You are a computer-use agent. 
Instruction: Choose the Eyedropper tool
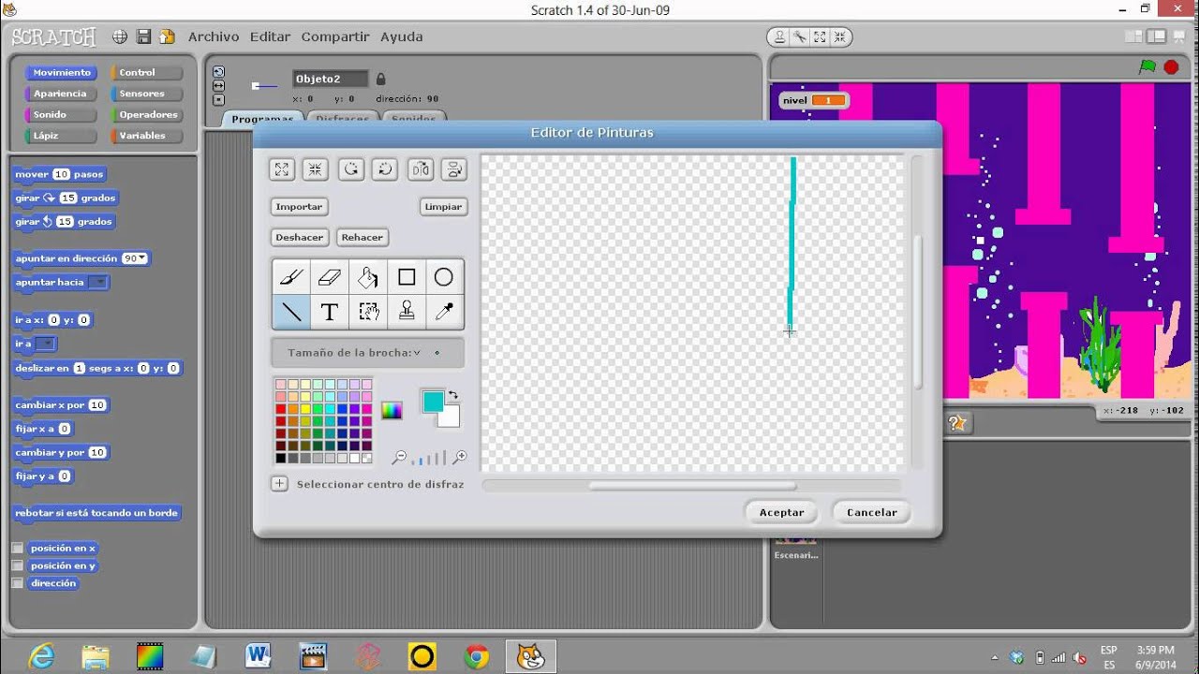pyautogui.click(x=444, y=313)
